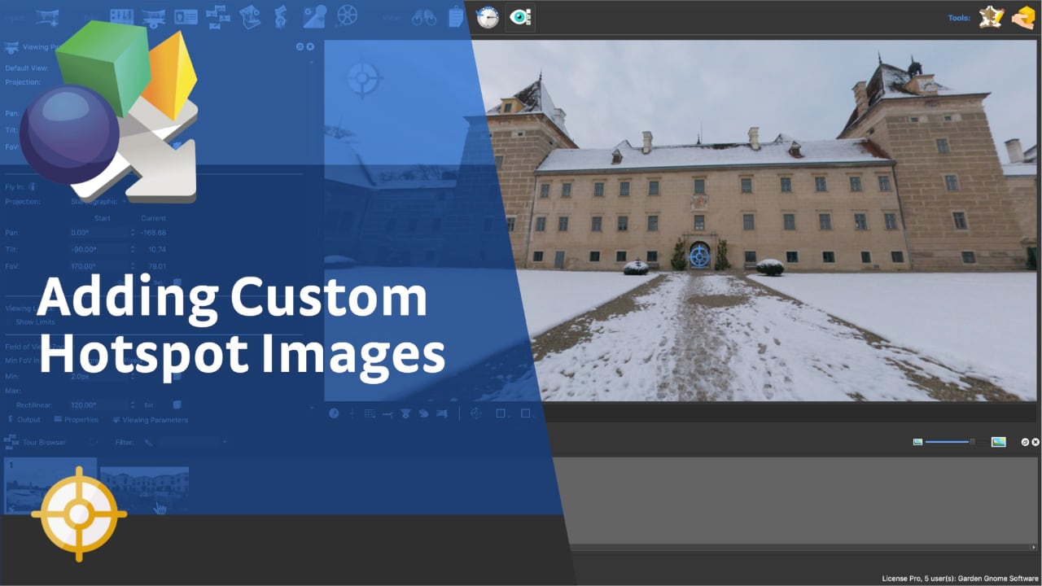Click the add input panorama icon
The height and width of the screenshot is (586, 1042).
(48, 15)
